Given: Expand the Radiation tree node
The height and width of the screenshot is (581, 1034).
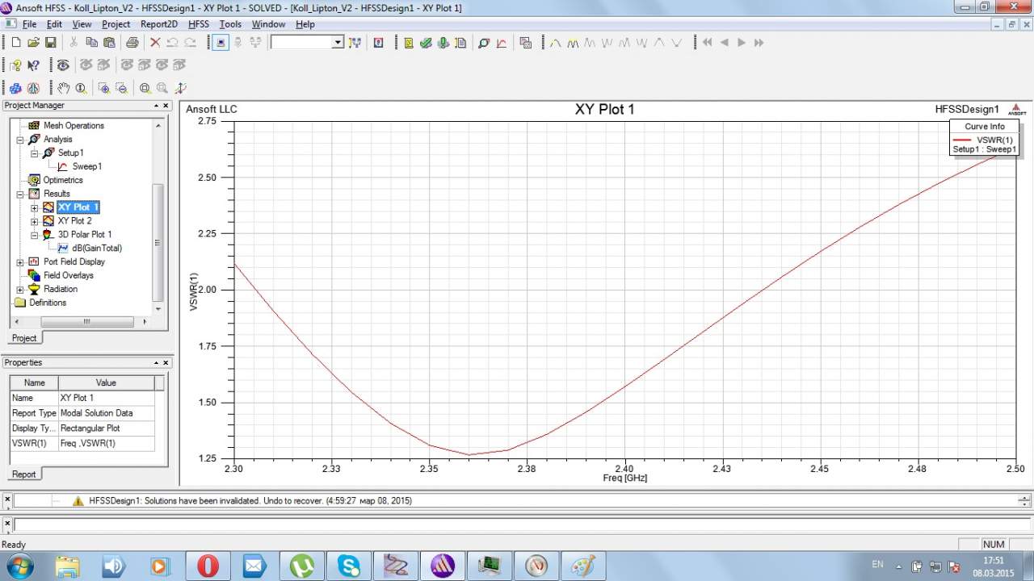Looking at the screenshot, I should pyautogui.click(x=20, y=289).
